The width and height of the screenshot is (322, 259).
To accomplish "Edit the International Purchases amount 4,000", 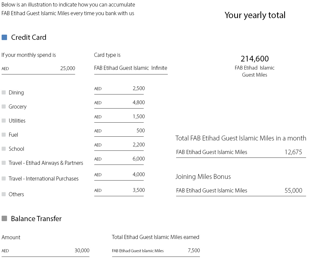I will point(119,175).
